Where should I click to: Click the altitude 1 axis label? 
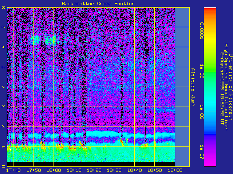coord(3,146)
